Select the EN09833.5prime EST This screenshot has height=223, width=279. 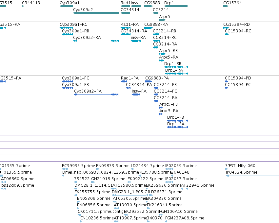98,169
